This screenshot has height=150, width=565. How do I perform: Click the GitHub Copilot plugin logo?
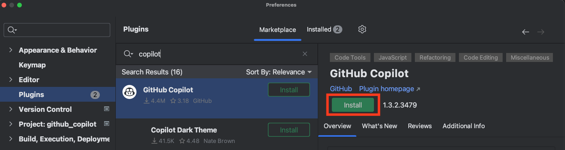pos(129,92)
